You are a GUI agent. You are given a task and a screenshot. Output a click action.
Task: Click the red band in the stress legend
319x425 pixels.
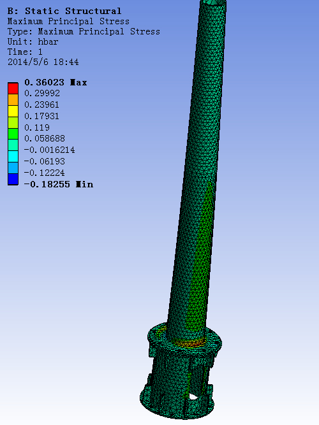[x=13, y=89]
